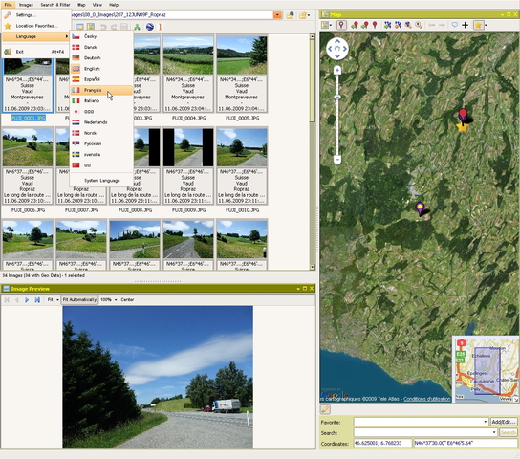Open the Favorite combo box dropdown

[x=486, y=422]
